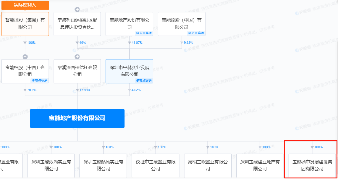Click 100% label above 仪征市宝能置业有限公司
338x179 pixels.
162,147
